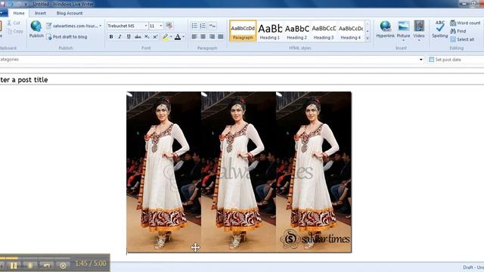Expand the HTML styles gallery
The height and width of the screenshot is (272, 484).
(368, 39)
